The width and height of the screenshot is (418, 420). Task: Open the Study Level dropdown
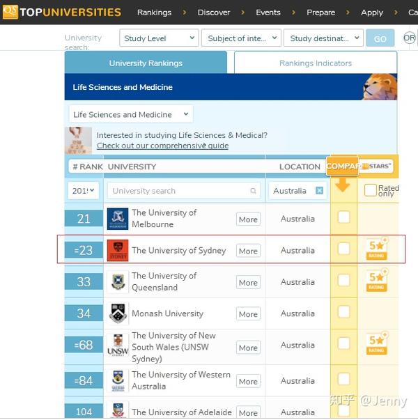(159, 38)
